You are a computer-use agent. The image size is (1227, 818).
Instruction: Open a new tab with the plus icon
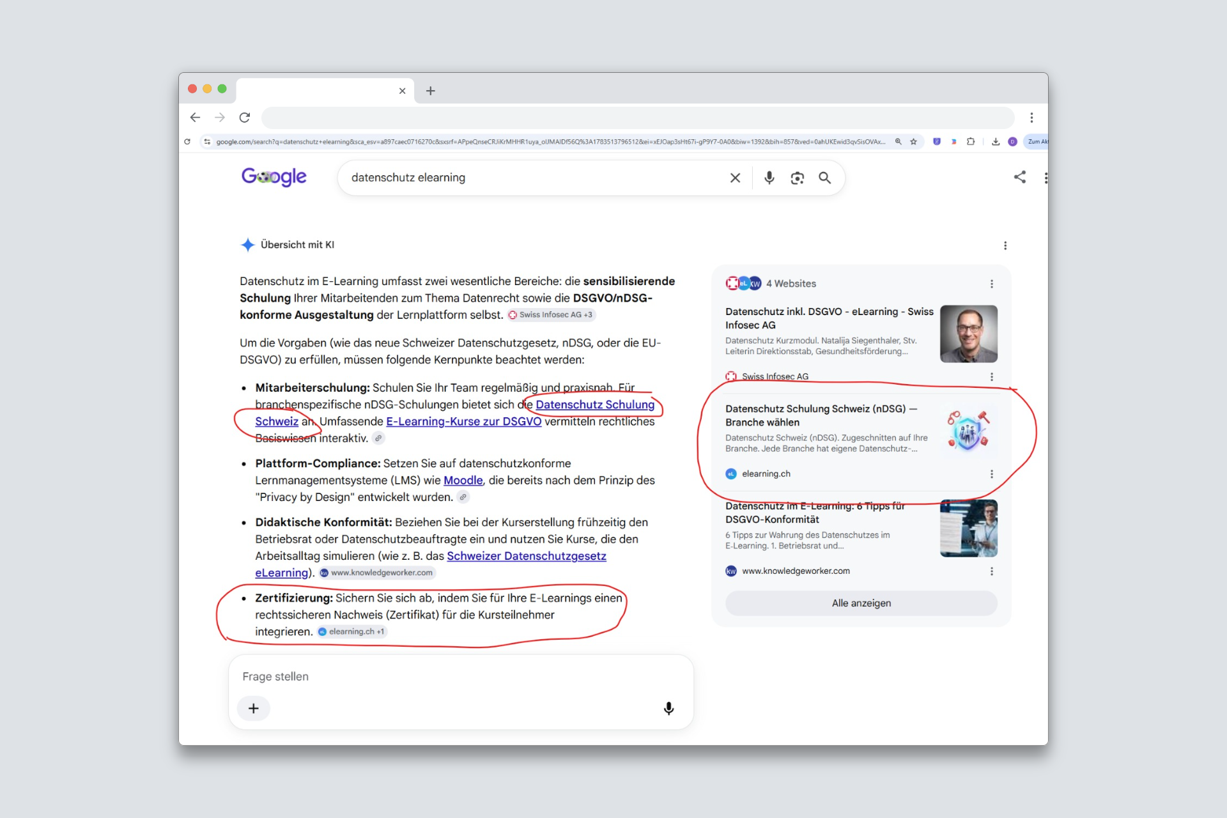pyautogui.click(x=431, y=91)
